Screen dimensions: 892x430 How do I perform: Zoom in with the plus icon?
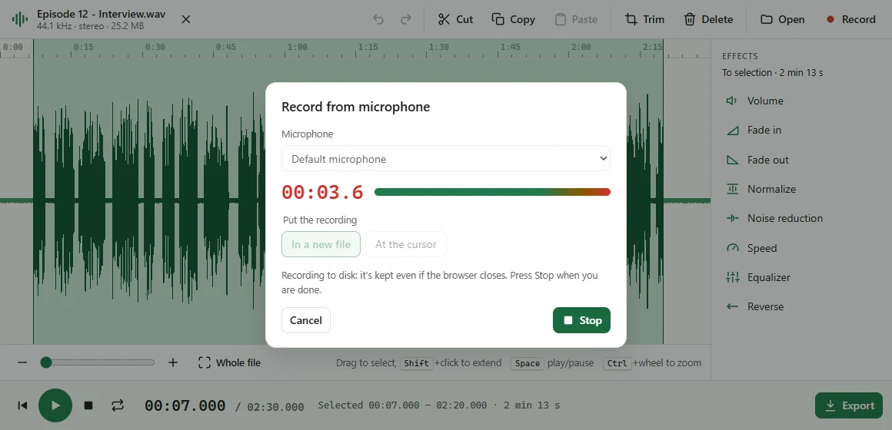pyautogui.click(x=173, y=362)
